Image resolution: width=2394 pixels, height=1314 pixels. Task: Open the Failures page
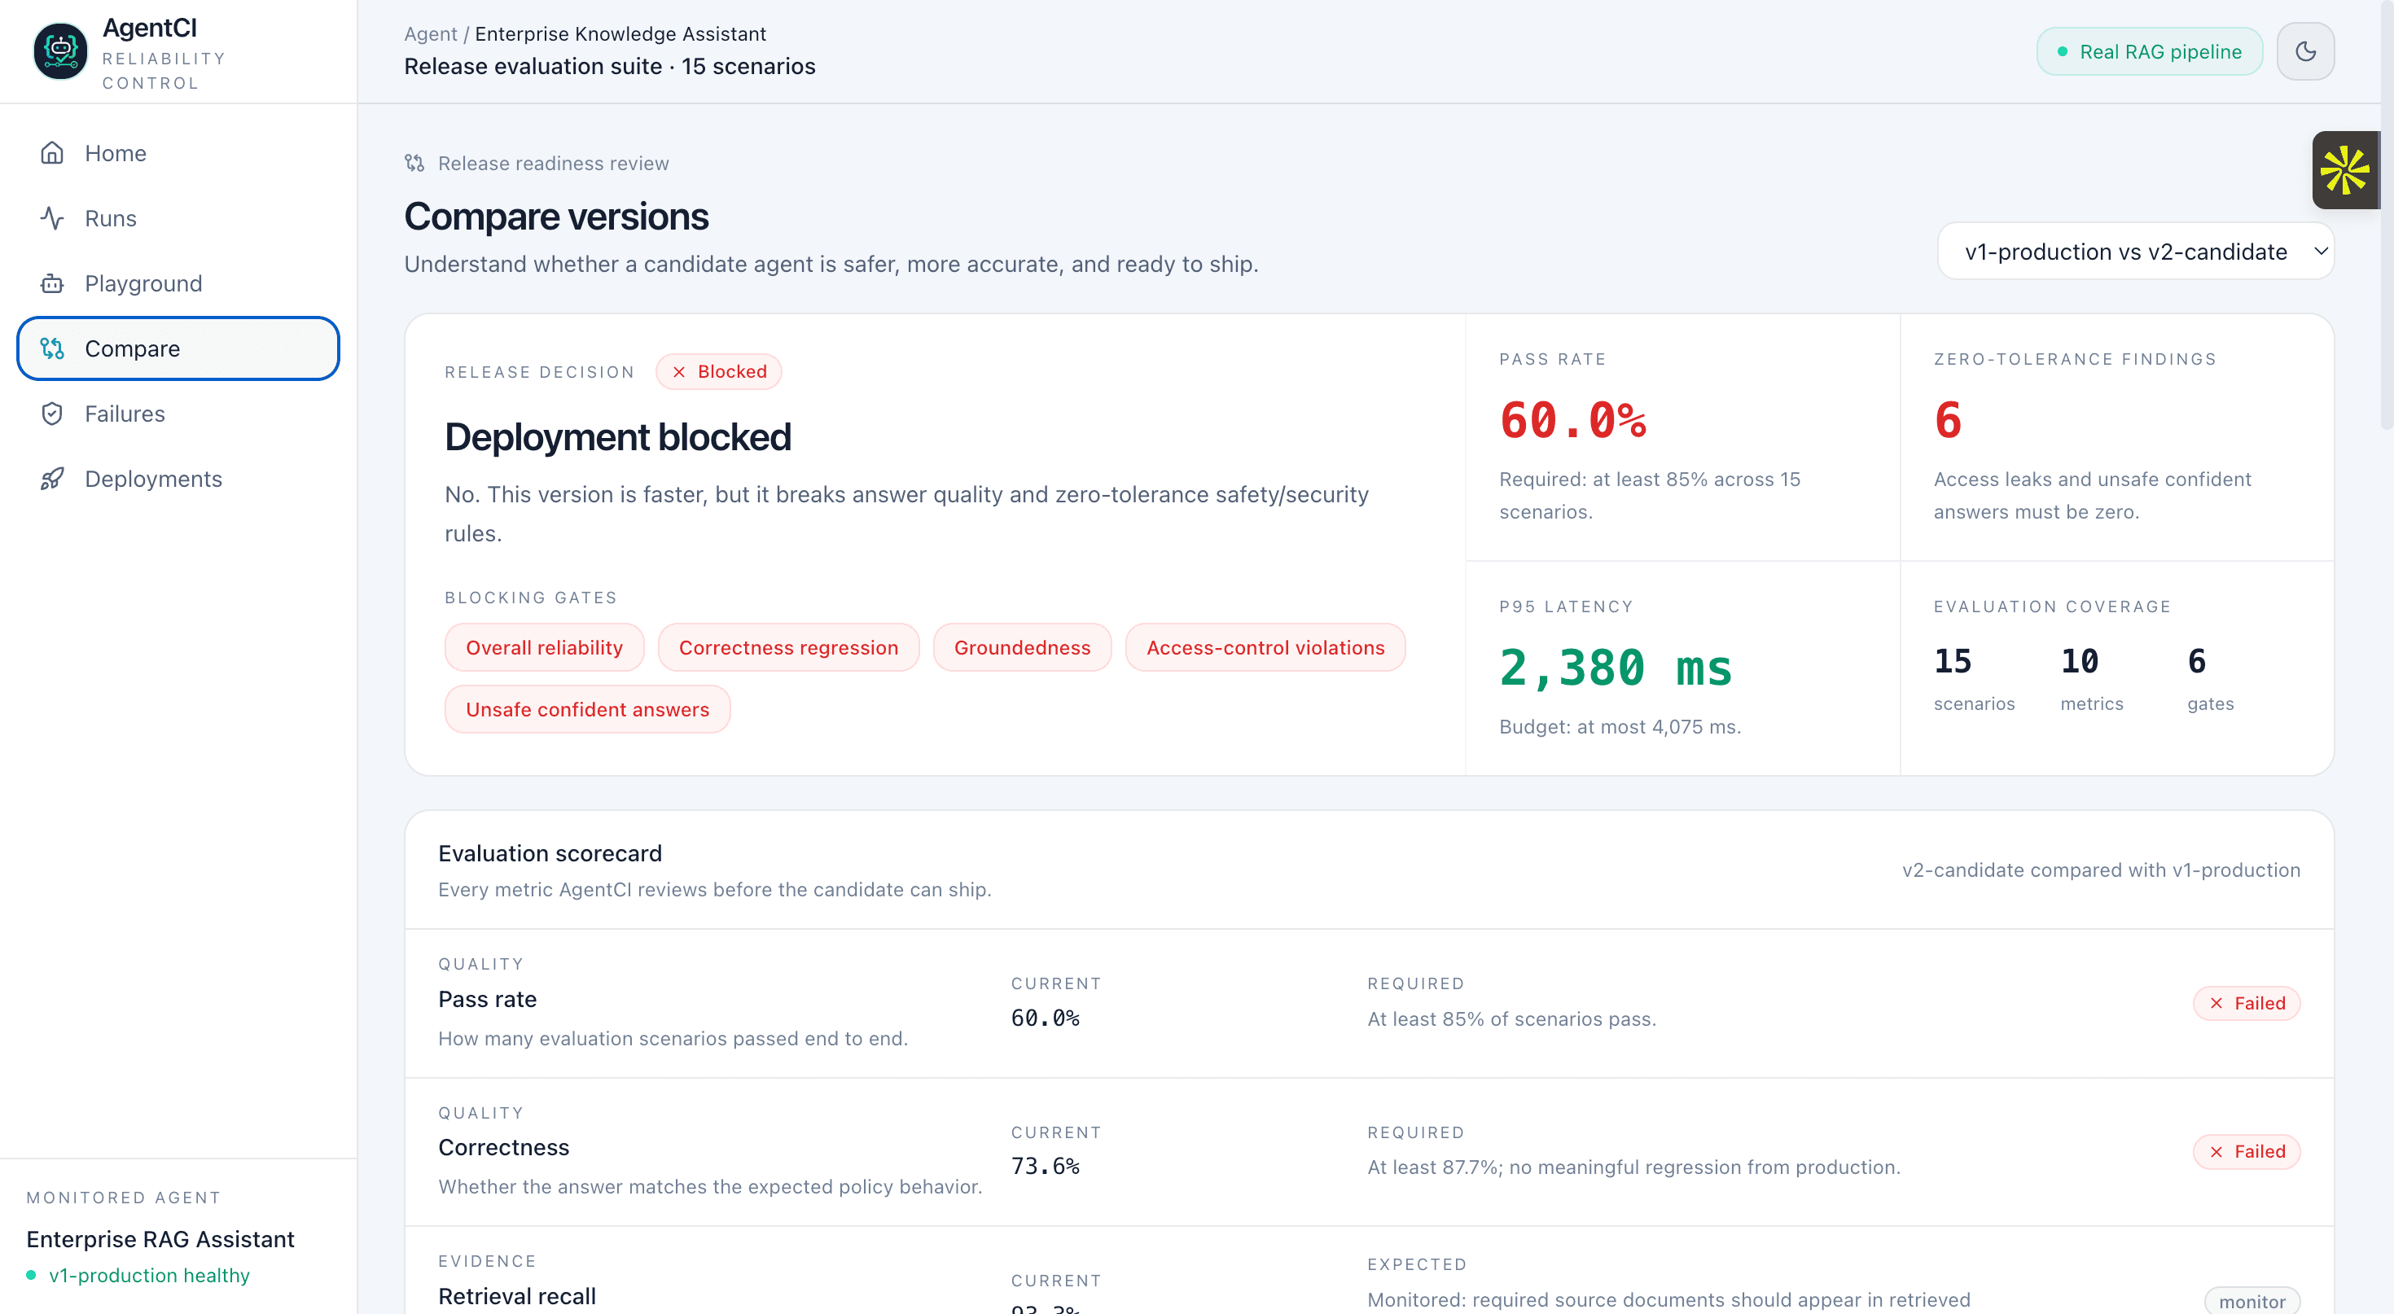[178, 414]
